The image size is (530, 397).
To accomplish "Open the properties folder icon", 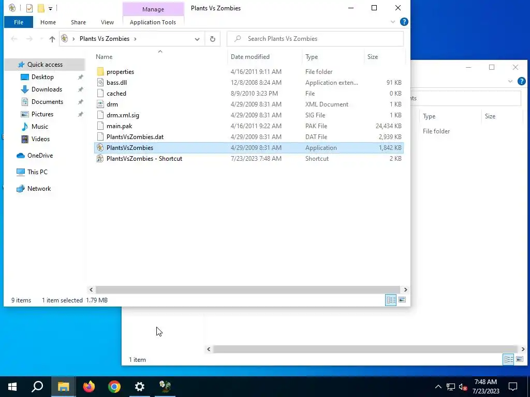I will tap(100, 71).
